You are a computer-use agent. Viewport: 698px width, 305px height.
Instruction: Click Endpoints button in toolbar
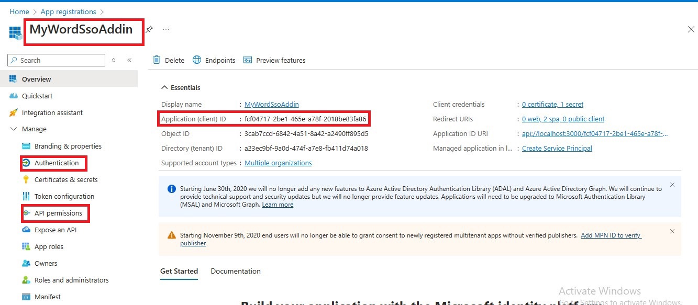[214, 60]
